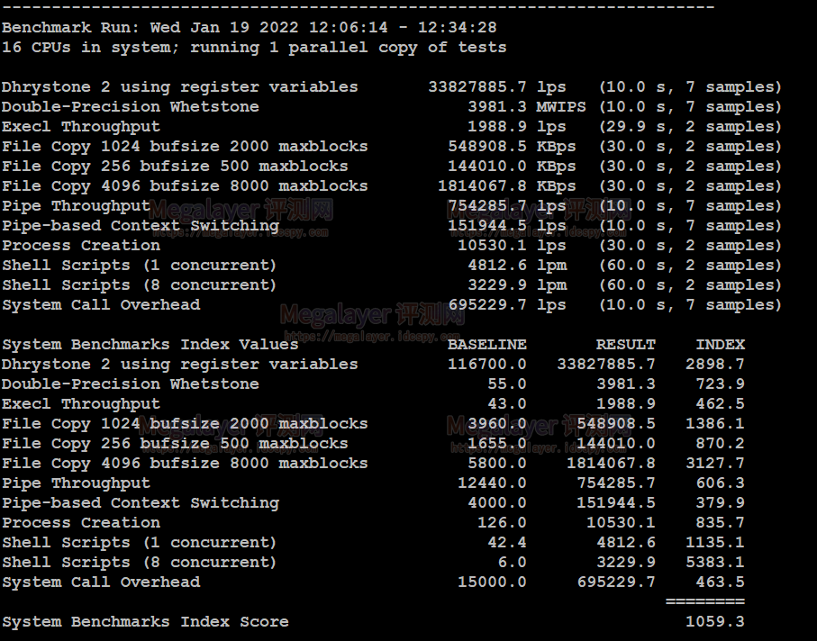Click the BASELINE column header
The image size is (817, 641).
(487, 344)
